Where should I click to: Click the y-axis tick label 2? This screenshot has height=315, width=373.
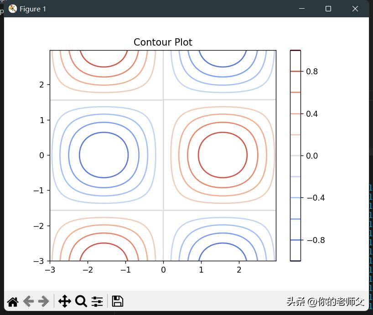click(41, 84)
